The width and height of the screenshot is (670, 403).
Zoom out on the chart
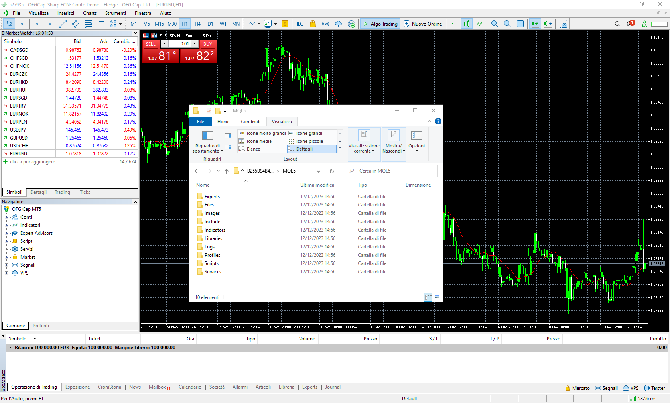pos(507,24)
